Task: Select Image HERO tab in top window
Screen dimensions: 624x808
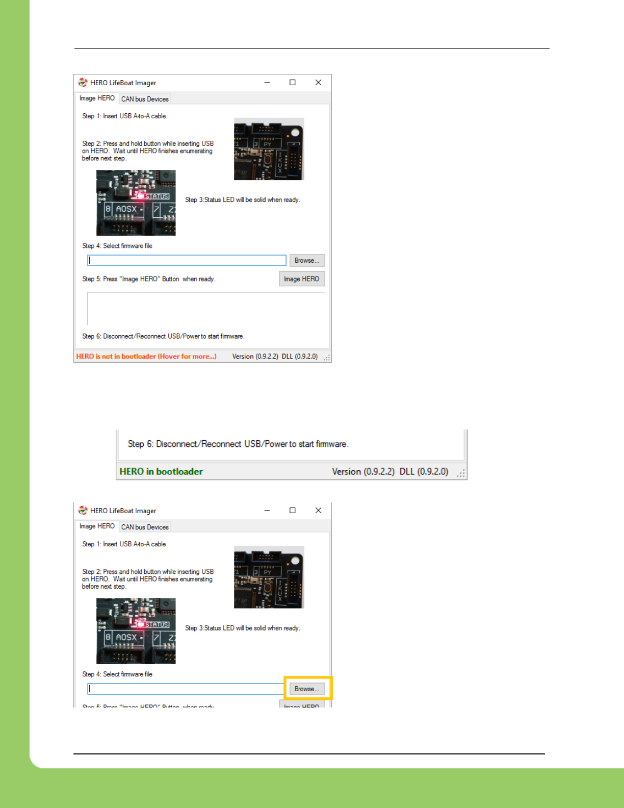Action: [x=97, y=98]
